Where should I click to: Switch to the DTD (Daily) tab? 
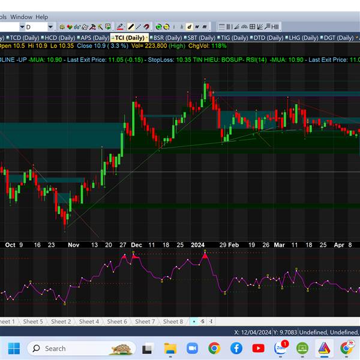click(x=268, y=38)
